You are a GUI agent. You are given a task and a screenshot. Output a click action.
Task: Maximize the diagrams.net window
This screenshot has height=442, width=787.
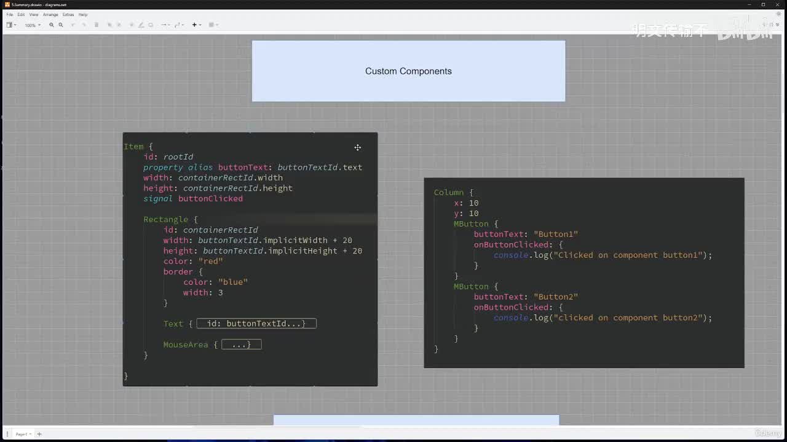point(763,4)
